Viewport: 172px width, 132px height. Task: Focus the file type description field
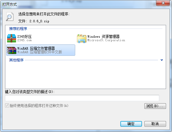pyautogui.click(x=82, y=98)
